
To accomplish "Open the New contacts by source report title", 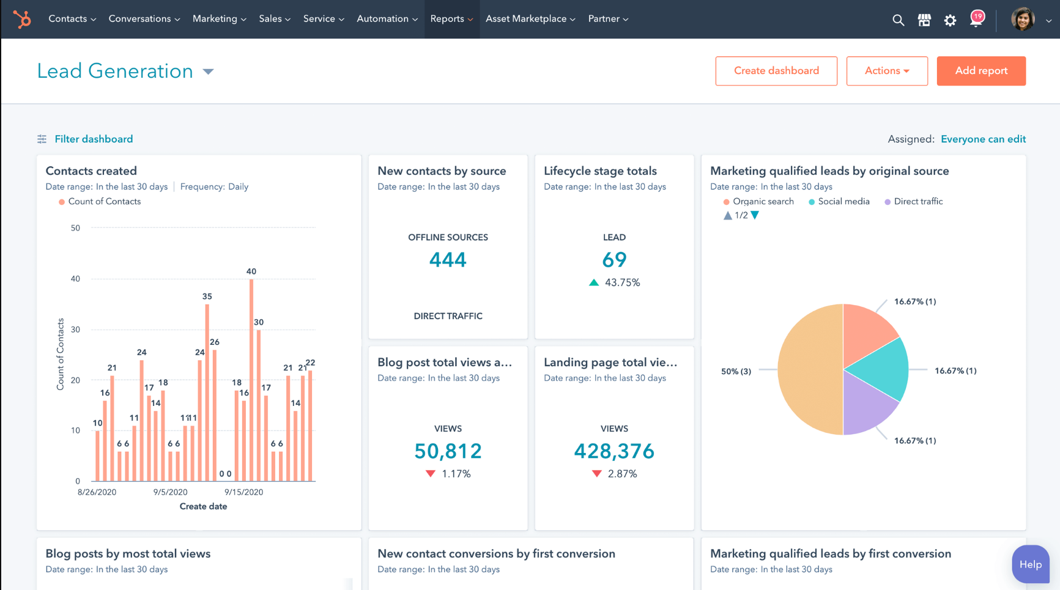I will [x=442, y=171].
